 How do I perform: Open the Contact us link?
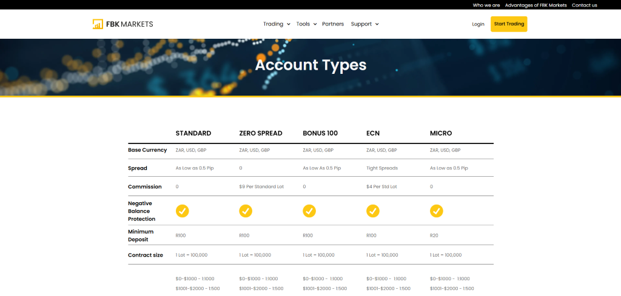coord(585,5)
